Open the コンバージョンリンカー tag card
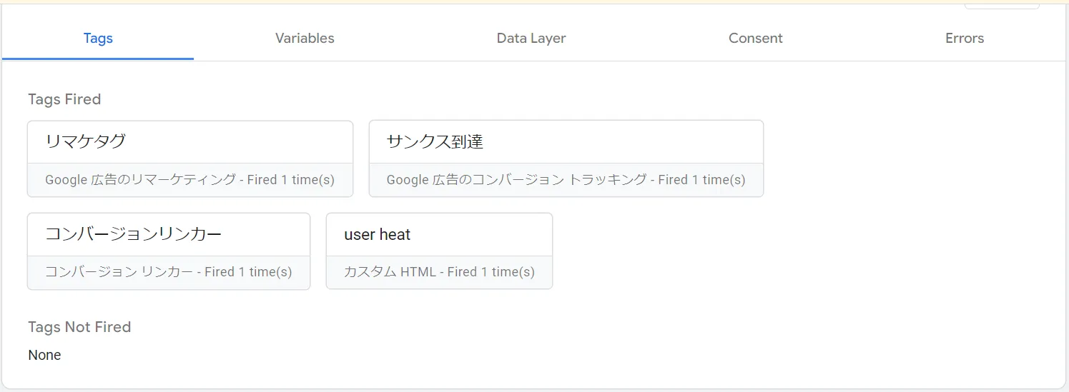The width and height of the screenshot is (1069, 392). click(169, 251)
